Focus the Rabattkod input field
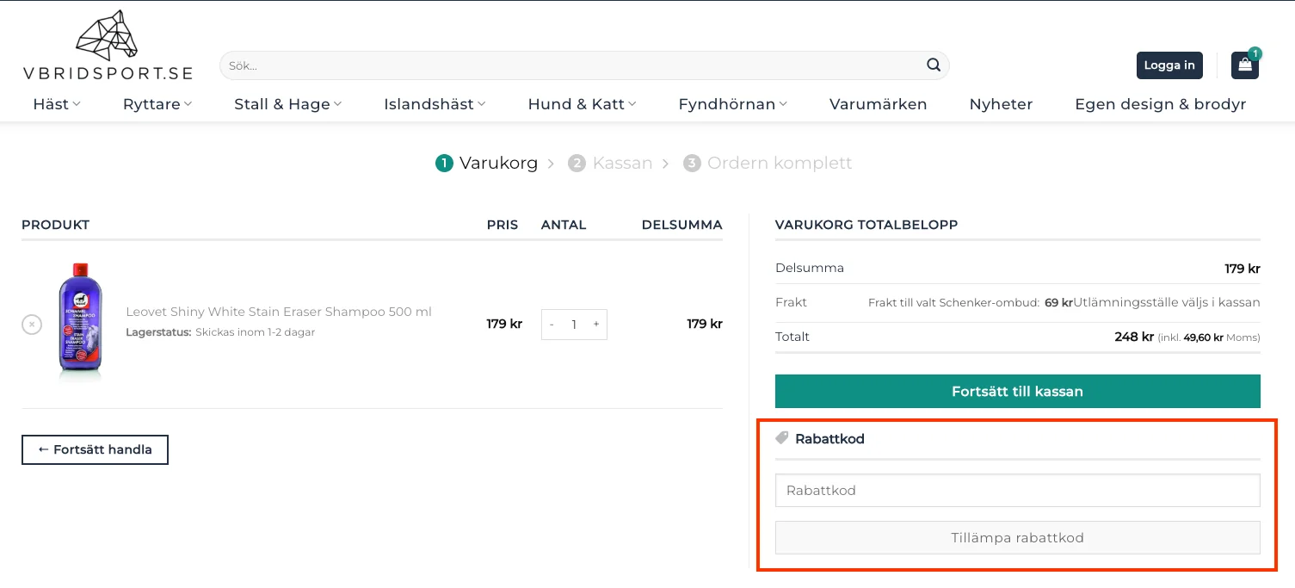1295x588 pixels. (1017, 491)
